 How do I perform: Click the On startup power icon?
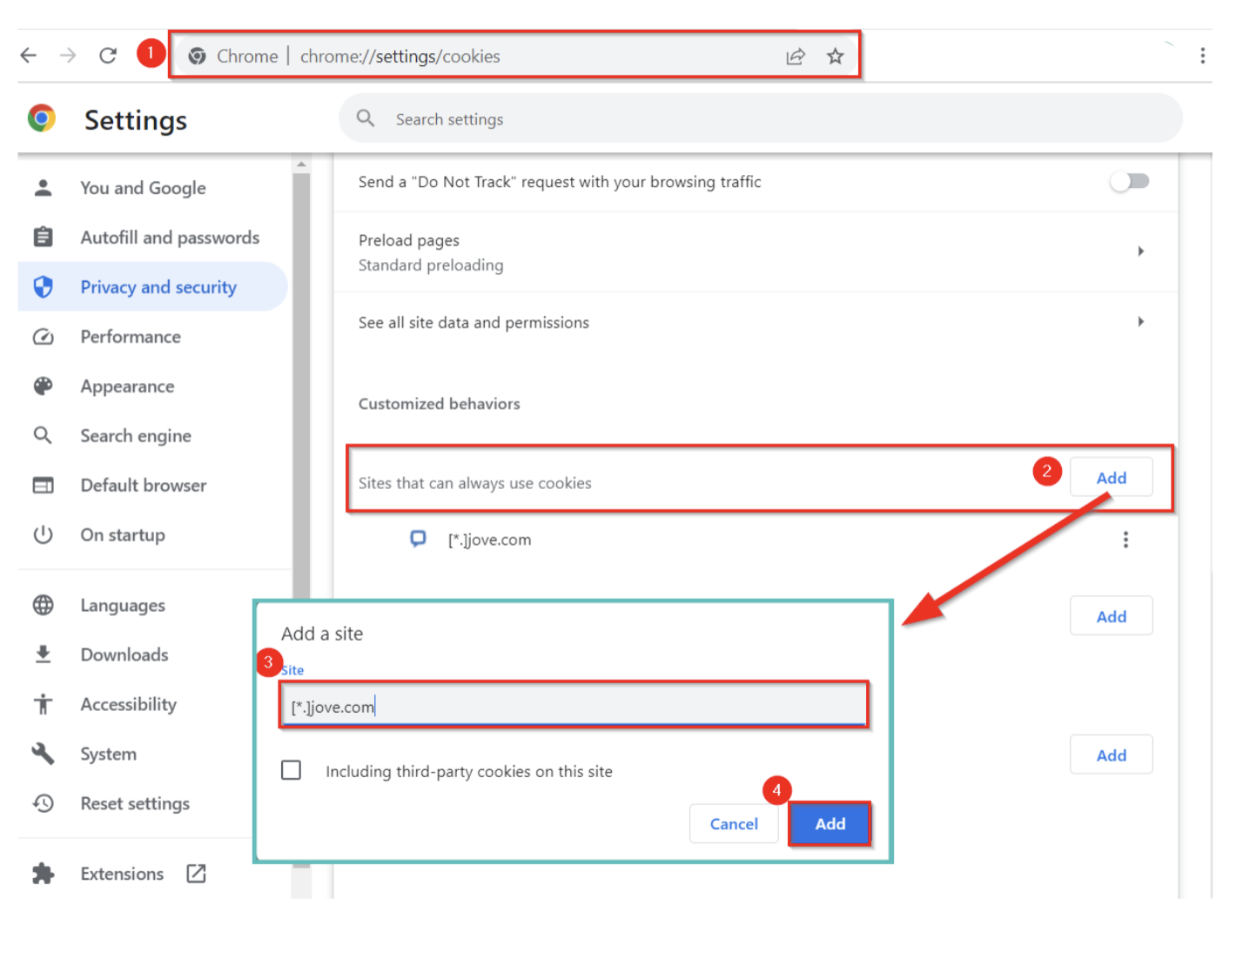point(43,534)
